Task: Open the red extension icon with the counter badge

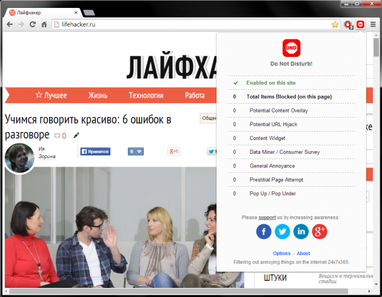Action: [348, 25]
